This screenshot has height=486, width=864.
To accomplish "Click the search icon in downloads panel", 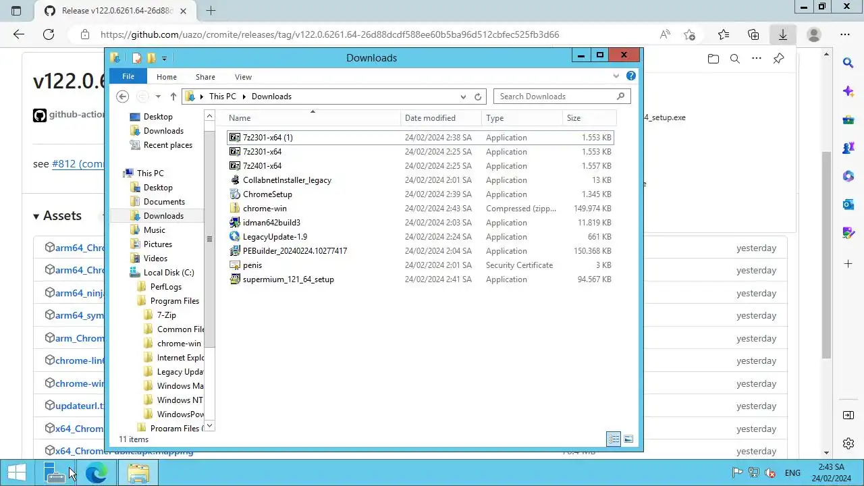I will (735, 59).
